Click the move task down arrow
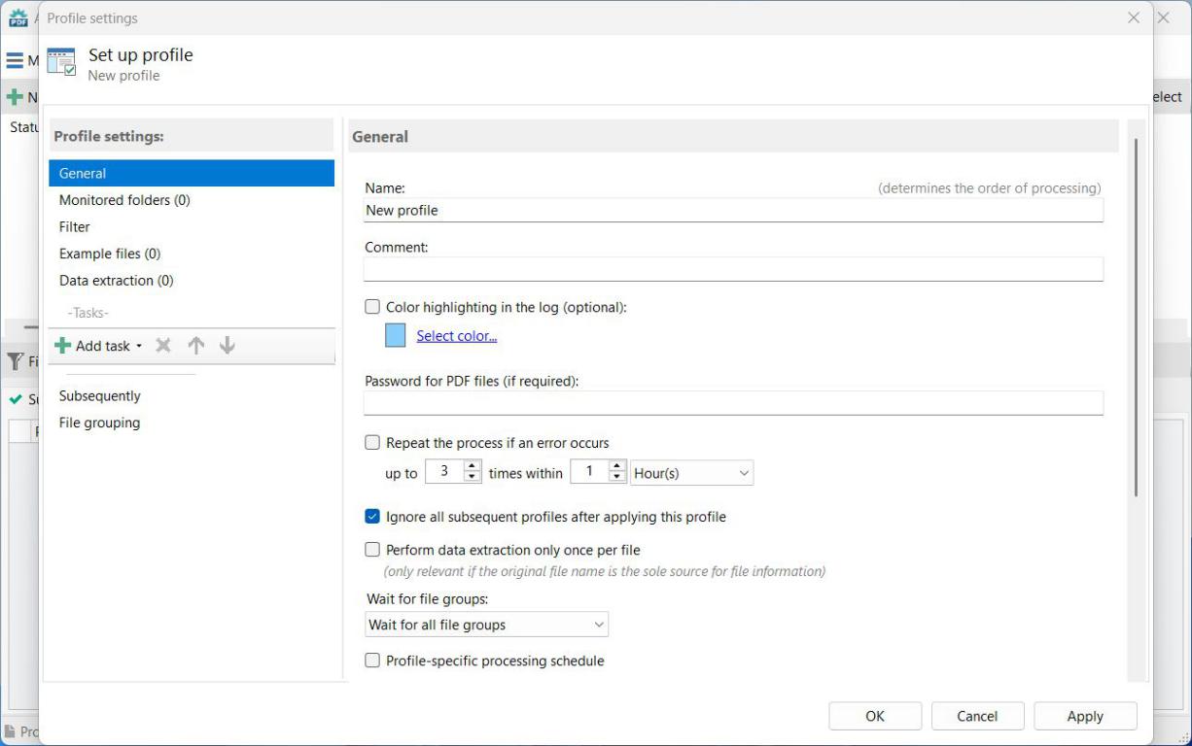Viewport: 1192px width, 746px height. pos(227,346)
